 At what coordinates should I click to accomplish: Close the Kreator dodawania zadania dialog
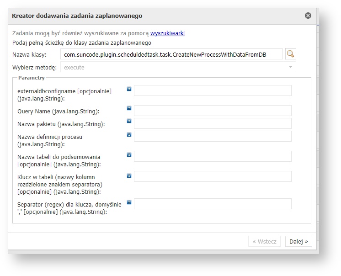point(308,16)
